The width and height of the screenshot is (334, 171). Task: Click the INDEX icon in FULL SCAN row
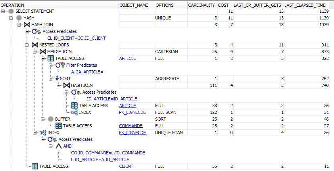74,112
